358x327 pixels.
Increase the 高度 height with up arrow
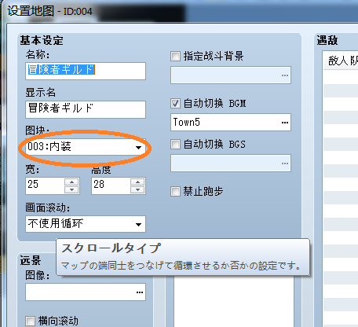coord(137,182)
